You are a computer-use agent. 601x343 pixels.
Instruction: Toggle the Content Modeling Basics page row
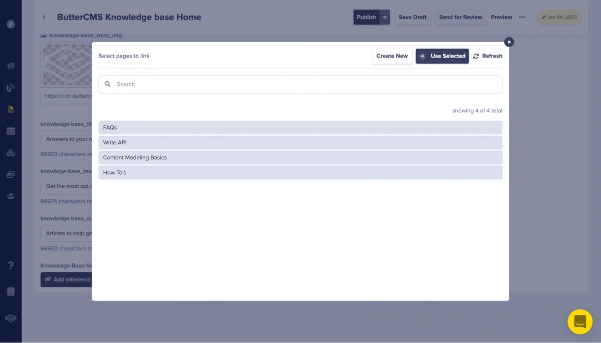click(300, 158)
